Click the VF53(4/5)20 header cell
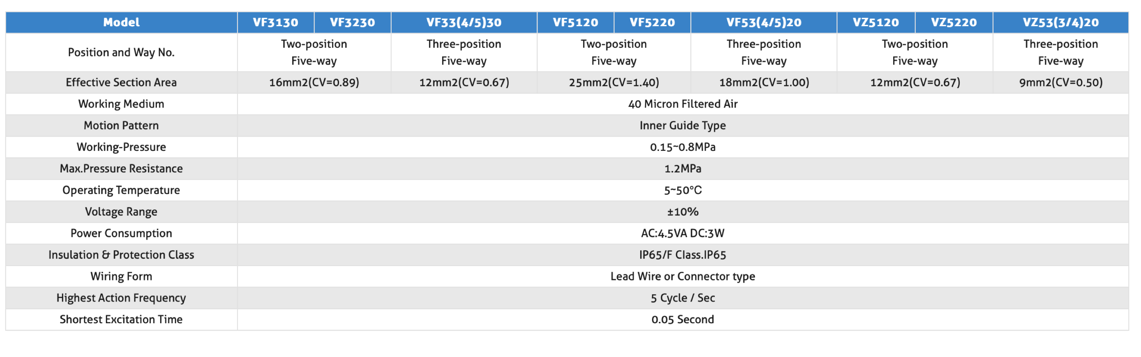The image size is (1141, 357). (764, 22)
